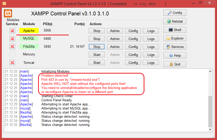
Task: Launch the Shell terminal
Action: [175, 30]
